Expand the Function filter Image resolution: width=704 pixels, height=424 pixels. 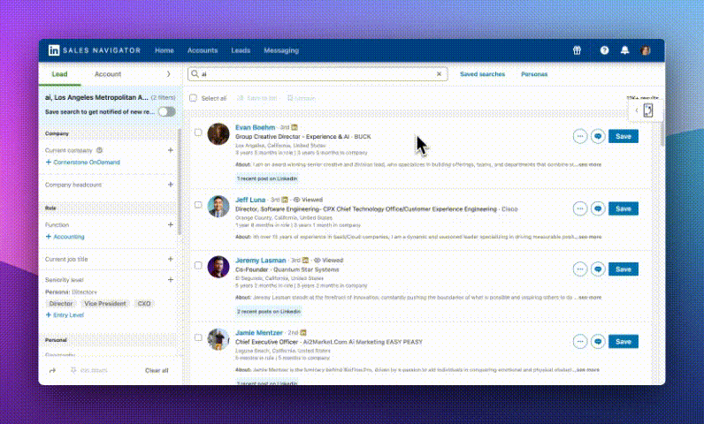pyautogui.click(x=170, y=224)
